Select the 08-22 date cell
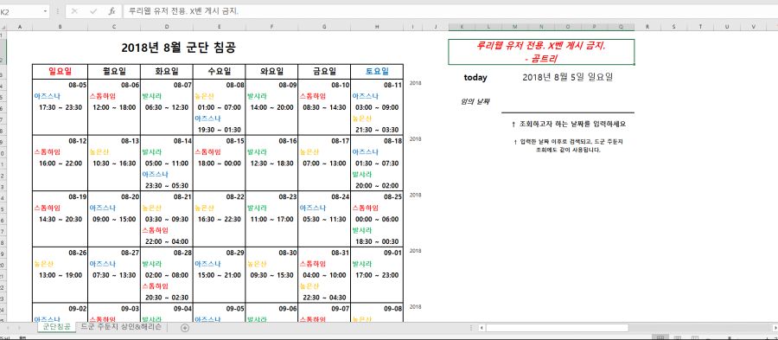The width and height of the screenshot is (778, 340). 220,196
